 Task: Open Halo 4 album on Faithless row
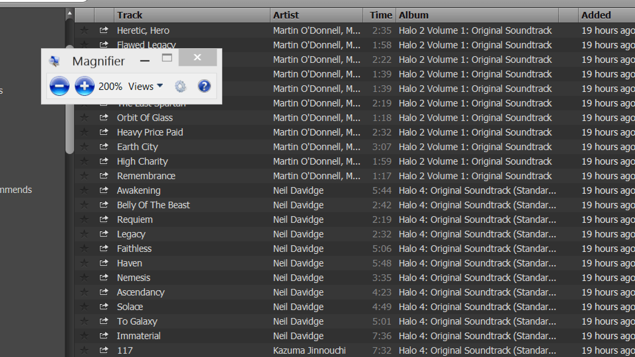click(x=477, y=249)
